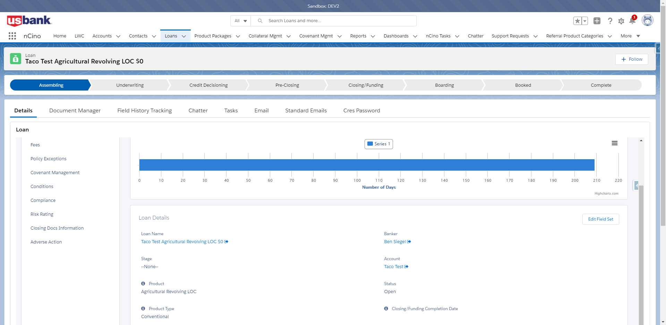The image size is (666, 325).
Task: Click Edit Field Set button
Action: click(601, 219)
